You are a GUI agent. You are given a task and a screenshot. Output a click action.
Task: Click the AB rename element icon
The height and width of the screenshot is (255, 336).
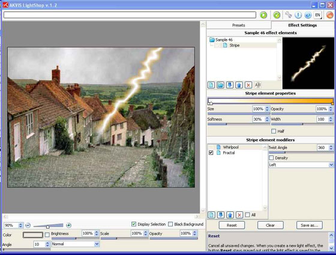[x=257, y=85]
